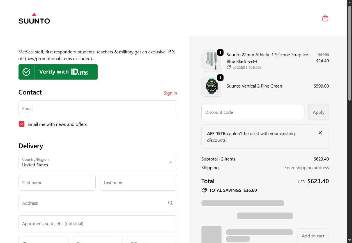Click the Verify with ID.me button
The image size is (352, 243).
58,72
